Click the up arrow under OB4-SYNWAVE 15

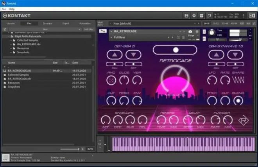point(217,54)
